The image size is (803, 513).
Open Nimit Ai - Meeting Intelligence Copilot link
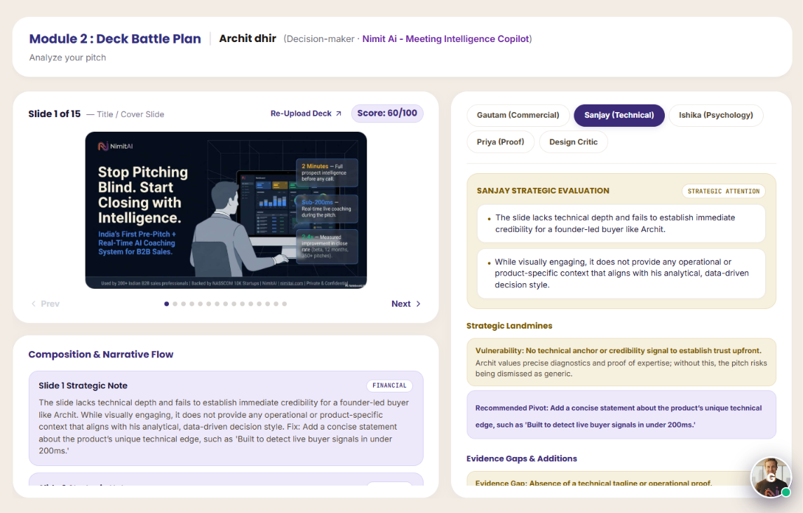[445, 39]
